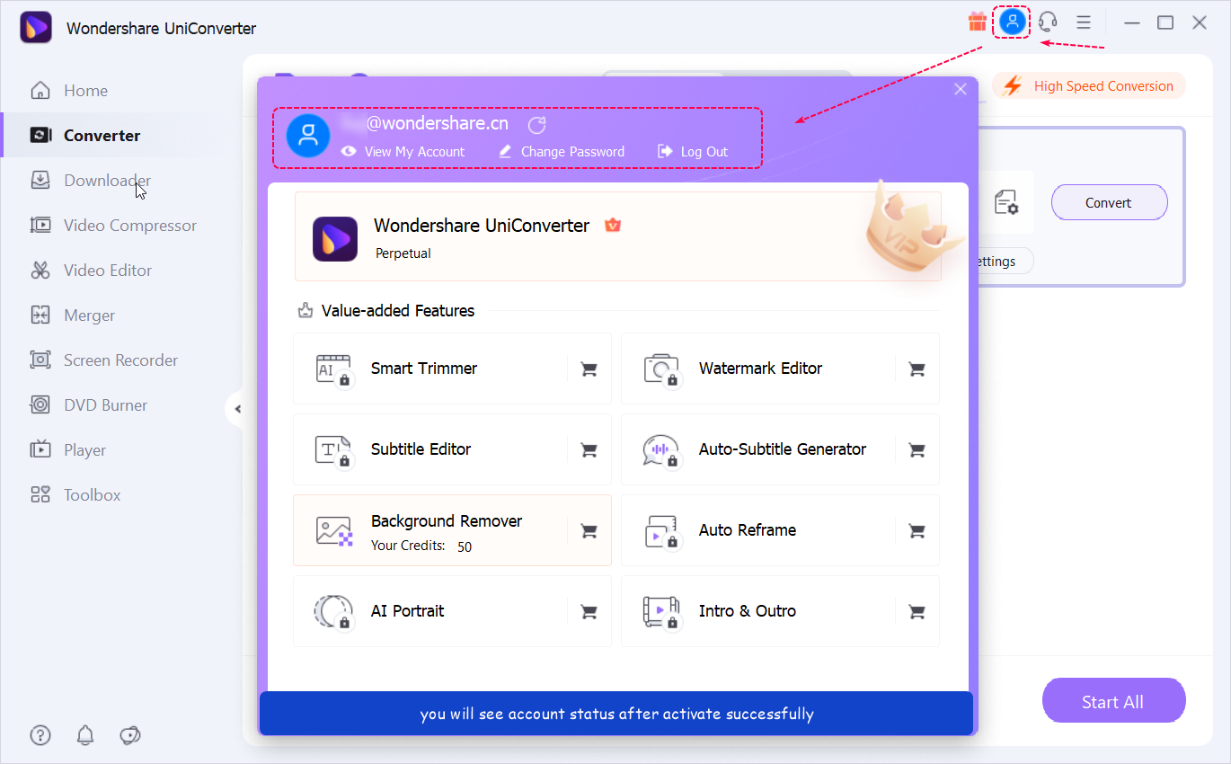The width and height of the screenshot is (1231, 764).
Task: Open the gift box promotions icon
Action: coord(977,22)
